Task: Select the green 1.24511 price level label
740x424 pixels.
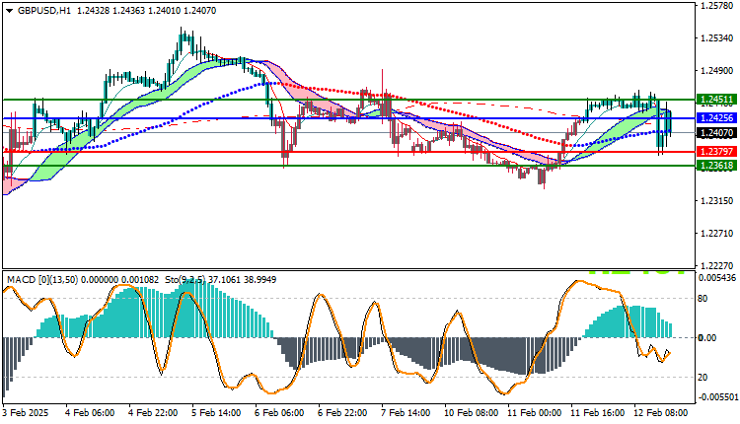Action: [716, 100]
